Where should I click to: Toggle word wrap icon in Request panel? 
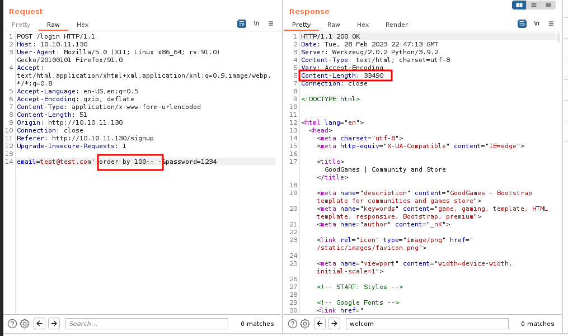click(x=242, y=23)
